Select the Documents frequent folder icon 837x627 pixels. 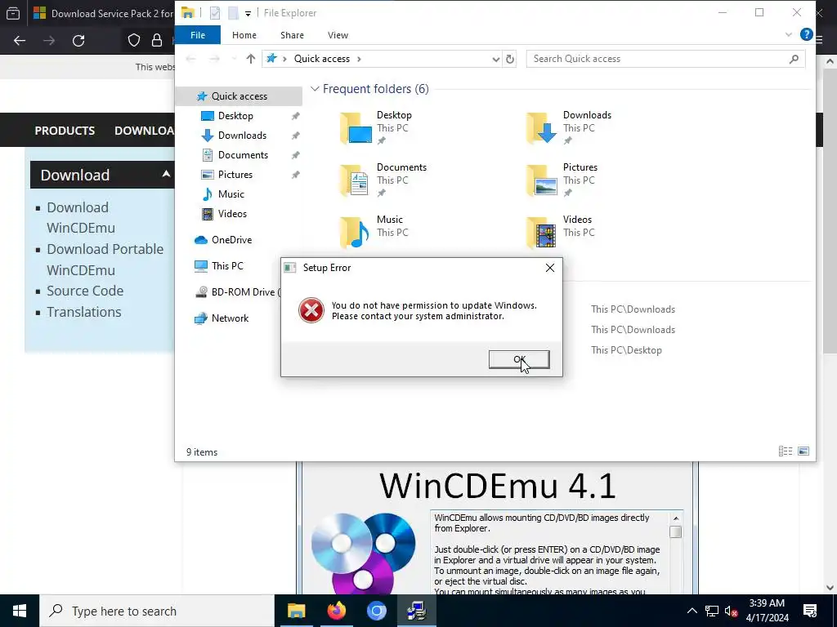pyautogui.click(x=356, y=180)
